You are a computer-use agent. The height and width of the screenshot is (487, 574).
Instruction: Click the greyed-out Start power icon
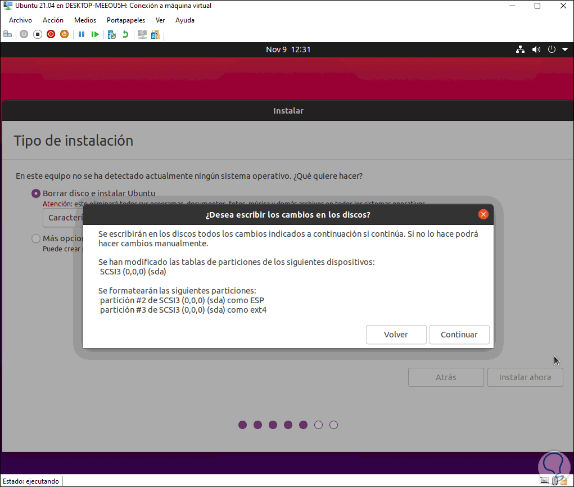24,34
